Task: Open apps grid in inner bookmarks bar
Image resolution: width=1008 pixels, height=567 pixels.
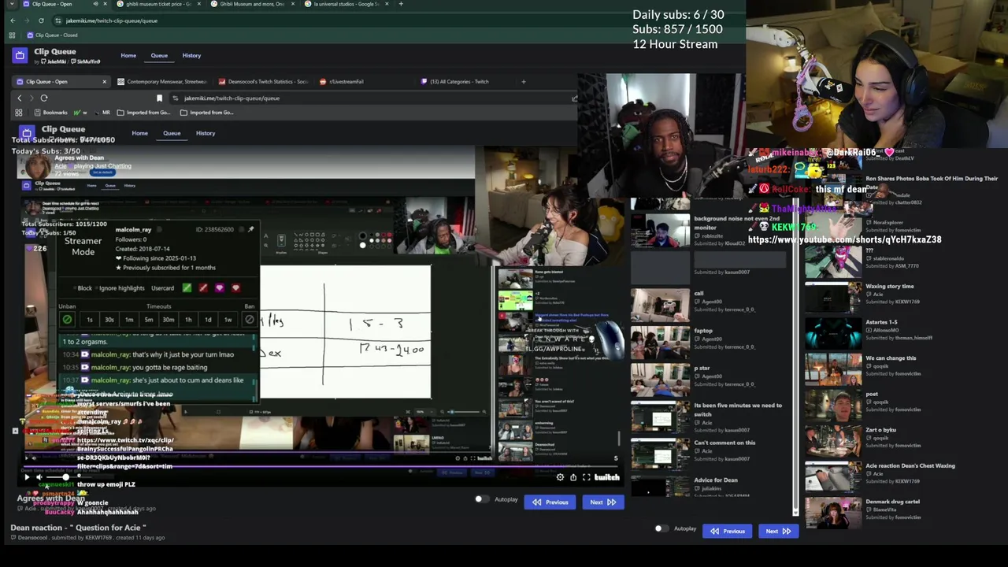Action: pyautogui.click(x=19, y=113)
